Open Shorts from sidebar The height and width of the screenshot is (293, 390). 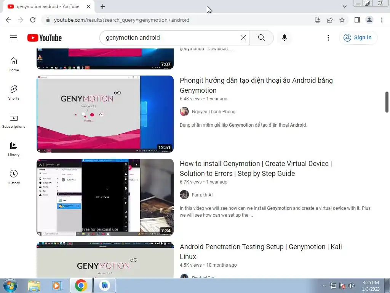click(x=14, y=92)
